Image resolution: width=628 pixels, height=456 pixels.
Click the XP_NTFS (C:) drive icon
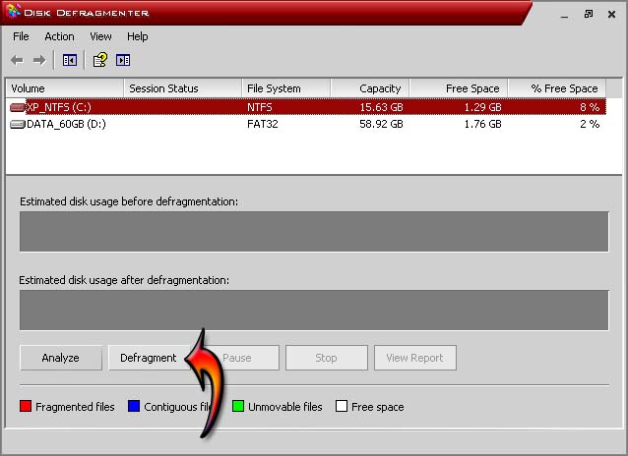point(18,107)
